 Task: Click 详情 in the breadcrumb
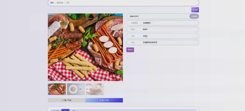(68, 3)
